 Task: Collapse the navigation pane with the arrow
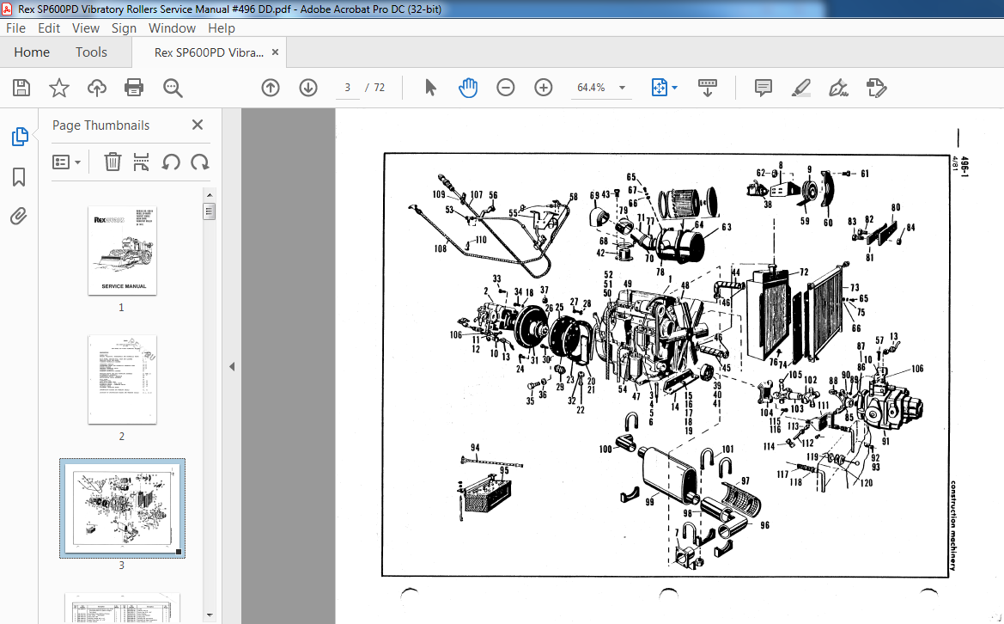point(232,366)
